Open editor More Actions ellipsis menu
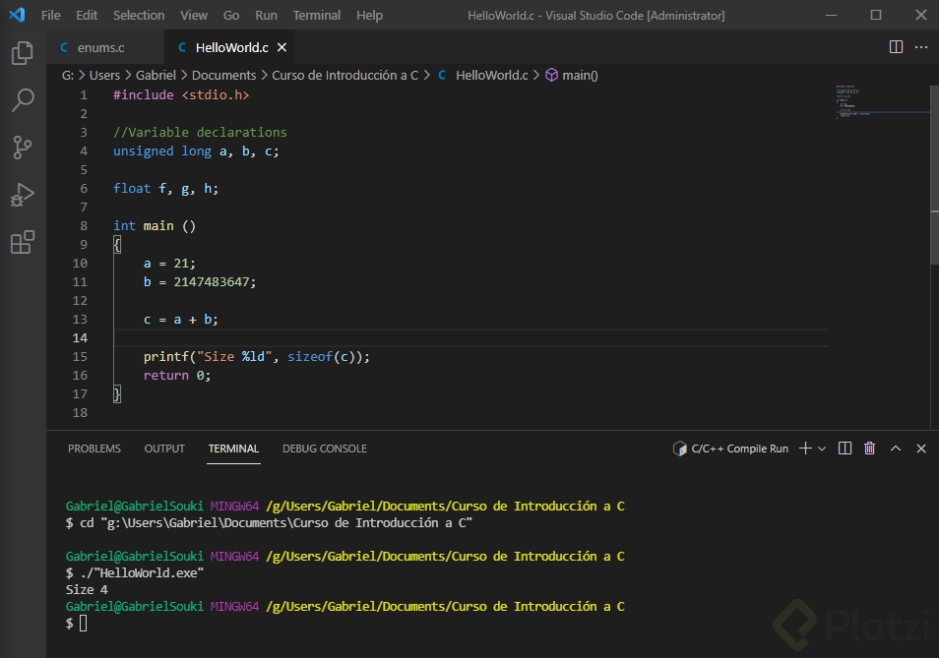 (x=921, y=46)
